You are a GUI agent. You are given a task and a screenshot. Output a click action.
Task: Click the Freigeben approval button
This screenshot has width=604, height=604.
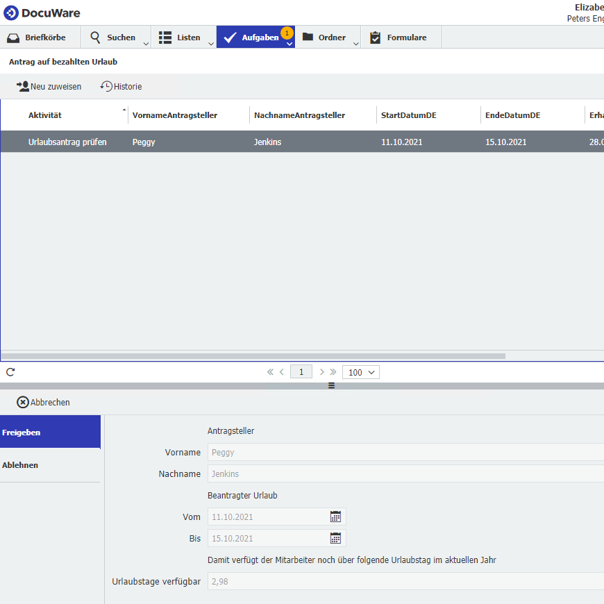[21, 432]
